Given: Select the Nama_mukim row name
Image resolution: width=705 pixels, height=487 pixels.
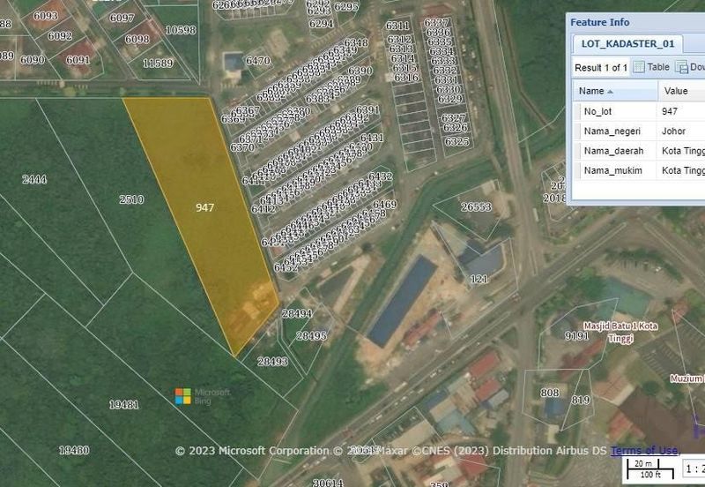Looking at the screenshot, I should tap(615, 170).
